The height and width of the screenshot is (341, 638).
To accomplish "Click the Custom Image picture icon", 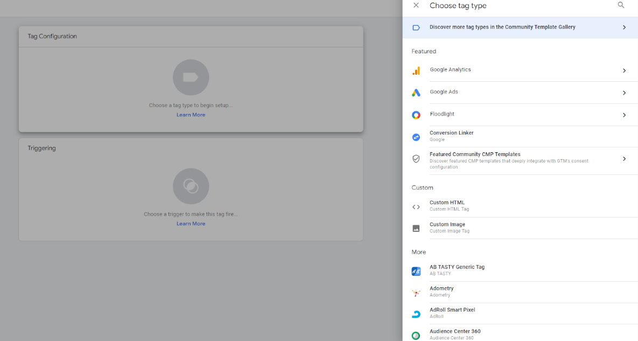I will [416, 229].
